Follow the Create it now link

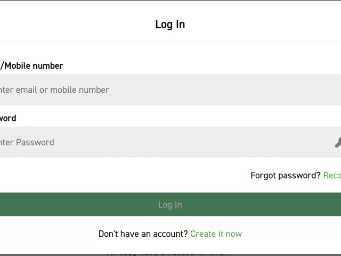pos(216,234)
